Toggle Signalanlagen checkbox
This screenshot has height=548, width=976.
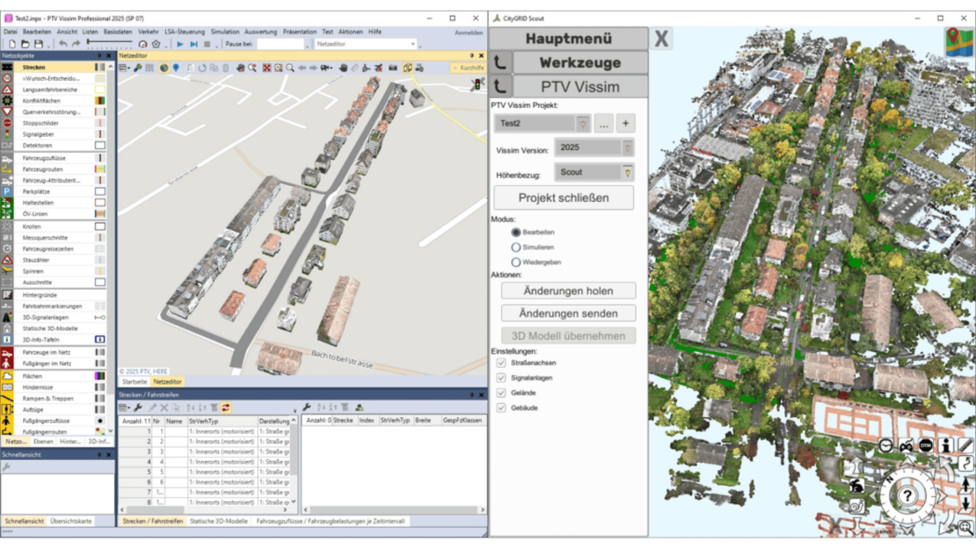[501, 378]
